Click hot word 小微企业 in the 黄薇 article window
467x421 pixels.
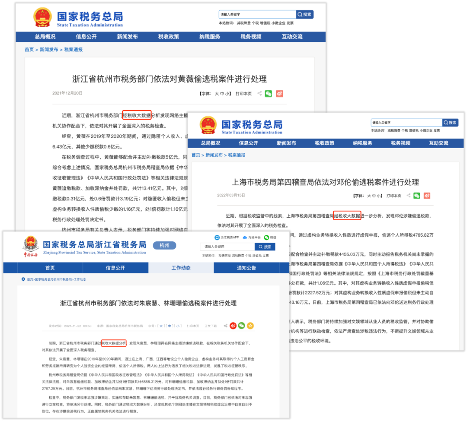[278, 23]
